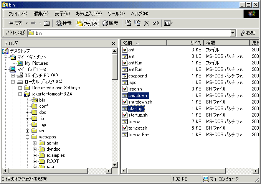Click the Delete X toolbar icon

(146, 23)
